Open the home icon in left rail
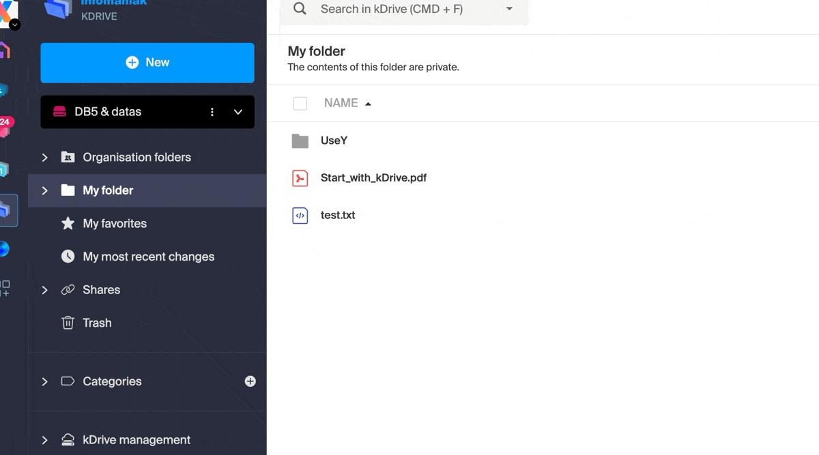The height and width of the screenshot is (455, 819). pos(4,50)
